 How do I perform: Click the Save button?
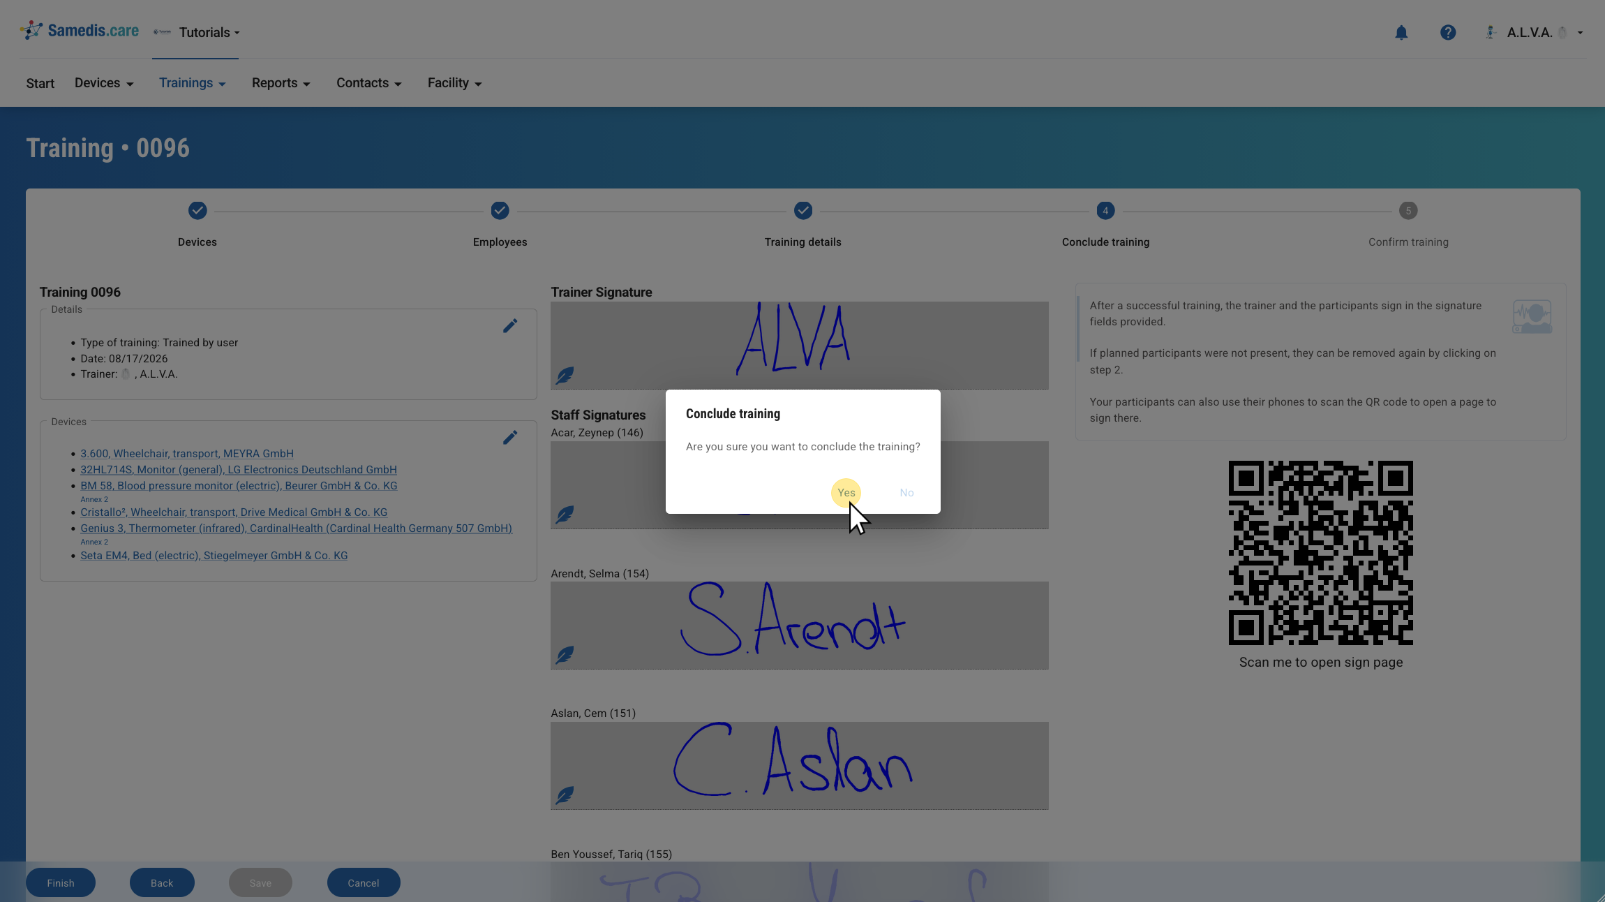click(260, 883)
